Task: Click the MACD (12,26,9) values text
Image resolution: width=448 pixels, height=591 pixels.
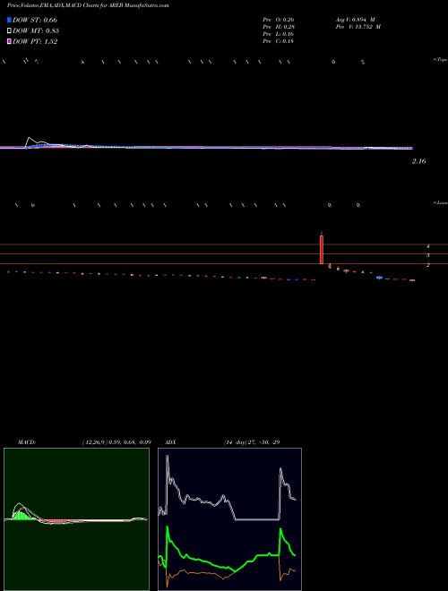Action: coord(116,442)
